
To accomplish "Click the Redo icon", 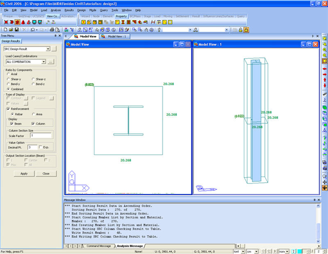I will click(42, 29).
